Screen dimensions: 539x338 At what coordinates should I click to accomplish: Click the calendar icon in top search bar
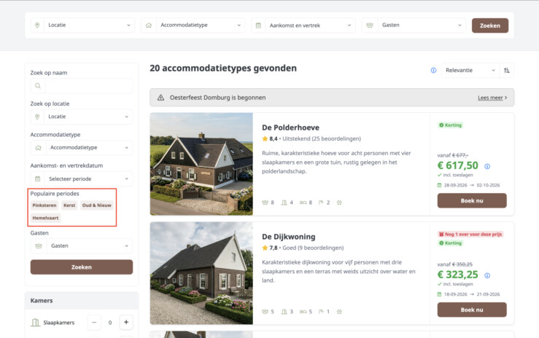tap(258, 25)
